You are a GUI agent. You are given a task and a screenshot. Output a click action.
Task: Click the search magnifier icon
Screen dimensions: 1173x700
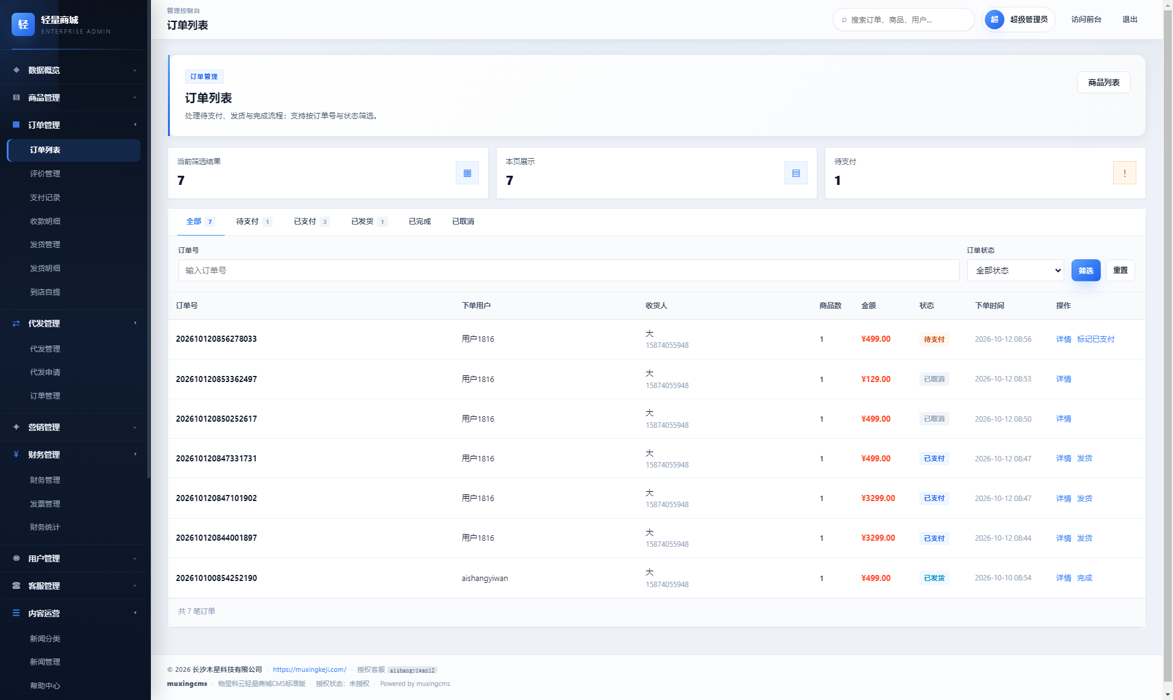pyautogui.click(x=844, y=20)
